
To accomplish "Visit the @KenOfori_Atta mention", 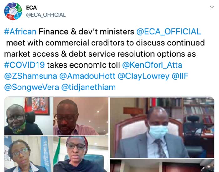I will coord(152,65).
